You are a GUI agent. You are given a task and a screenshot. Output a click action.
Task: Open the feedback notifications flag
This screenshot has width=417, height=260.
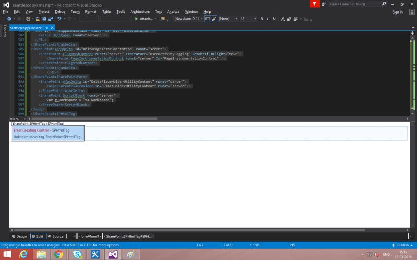[315, 4]
